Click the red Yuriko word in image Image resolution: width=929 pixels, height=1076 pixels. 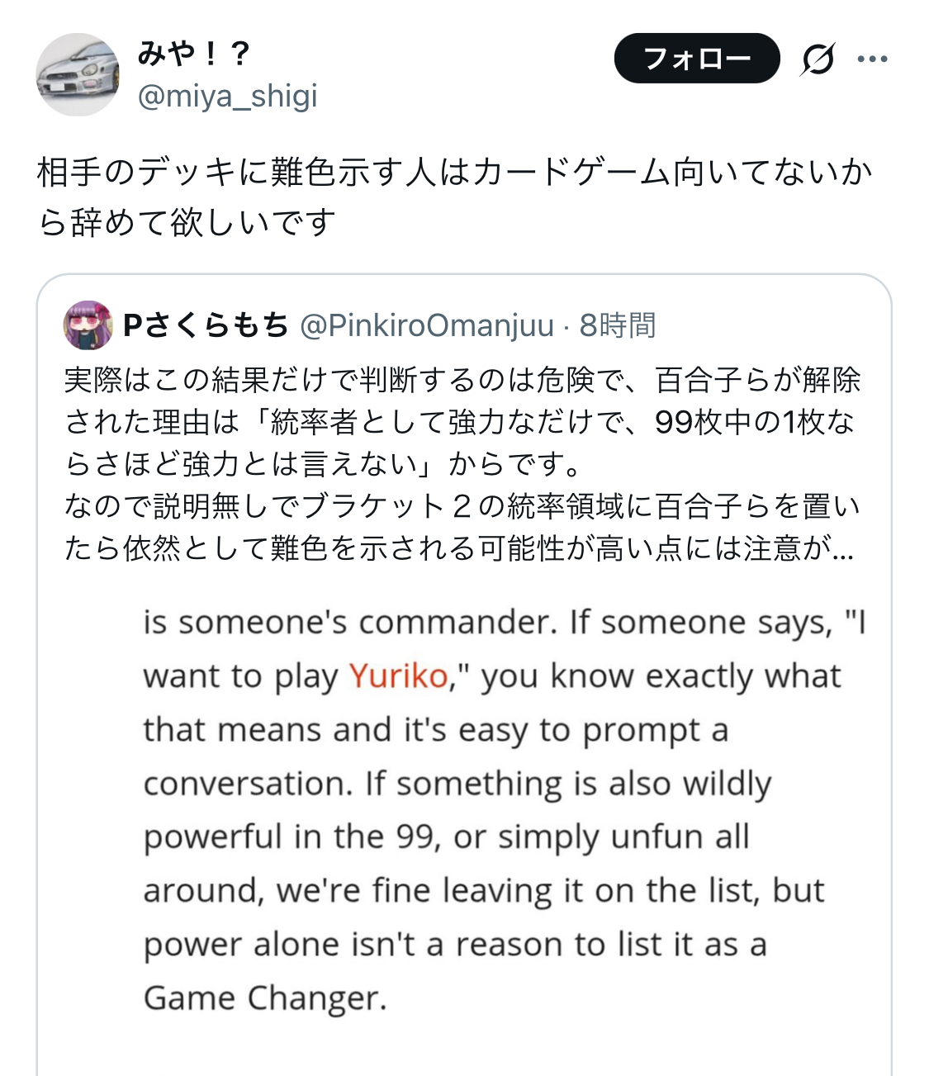(x=398, y=676)
